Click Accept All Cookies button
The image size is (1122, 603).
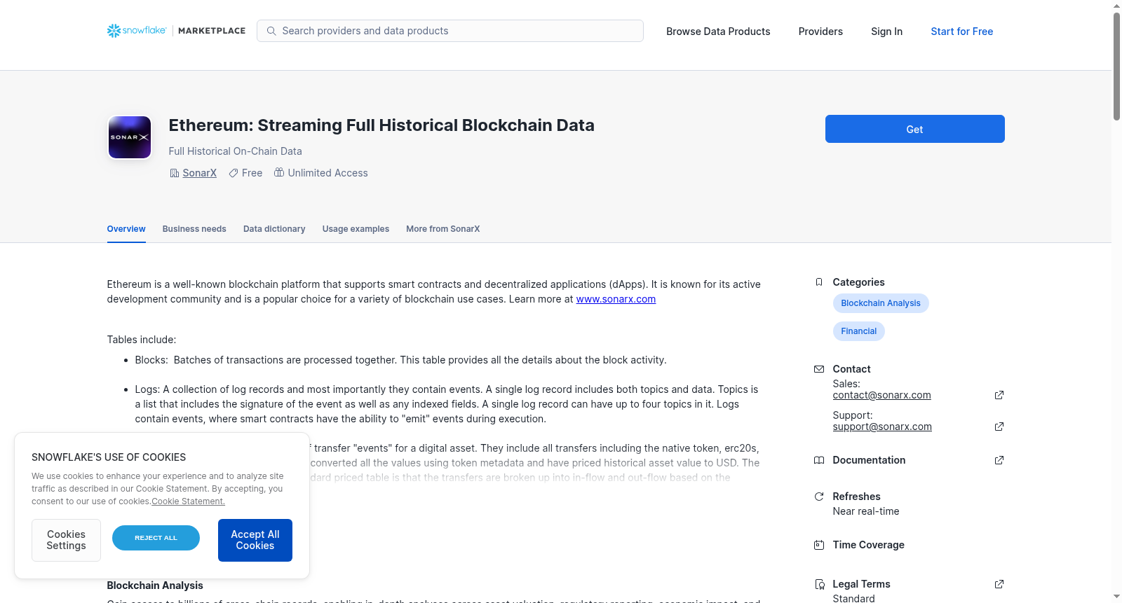[x=255, y=540]
